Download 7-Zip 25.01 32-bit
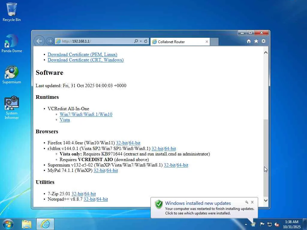Viewport: 307px width, 230px height. pos(77,194)
